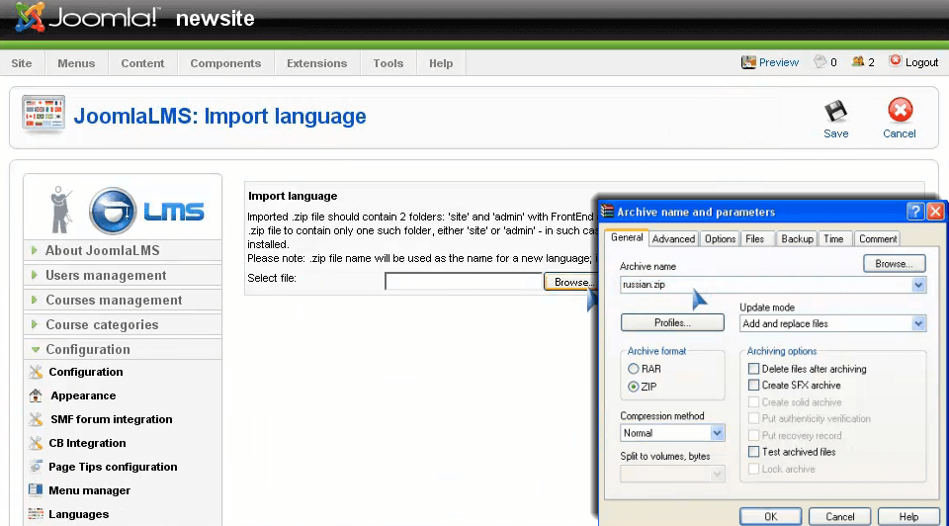Switch to the Comment tab

tap(878, 239)
